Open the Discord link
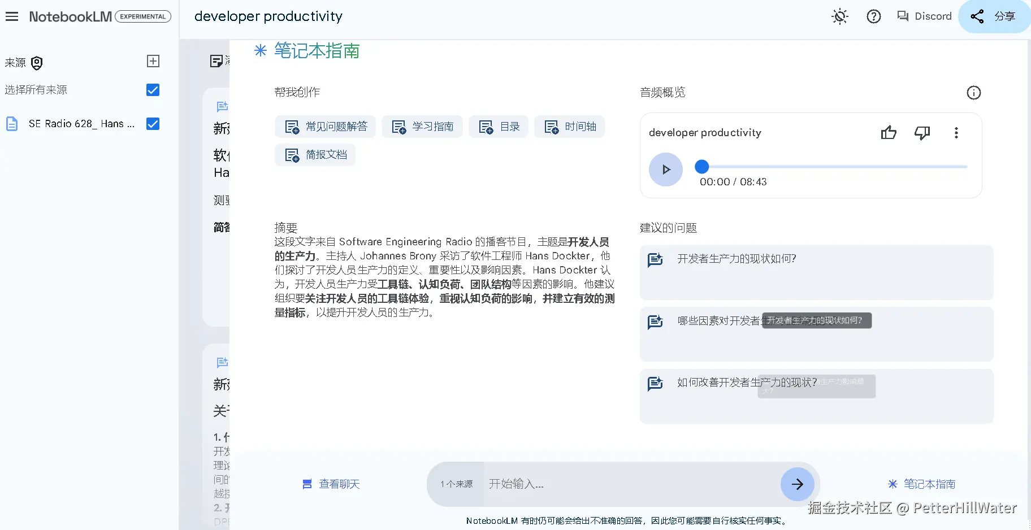Screen dimensions: 1031x530 coord(924,16)
